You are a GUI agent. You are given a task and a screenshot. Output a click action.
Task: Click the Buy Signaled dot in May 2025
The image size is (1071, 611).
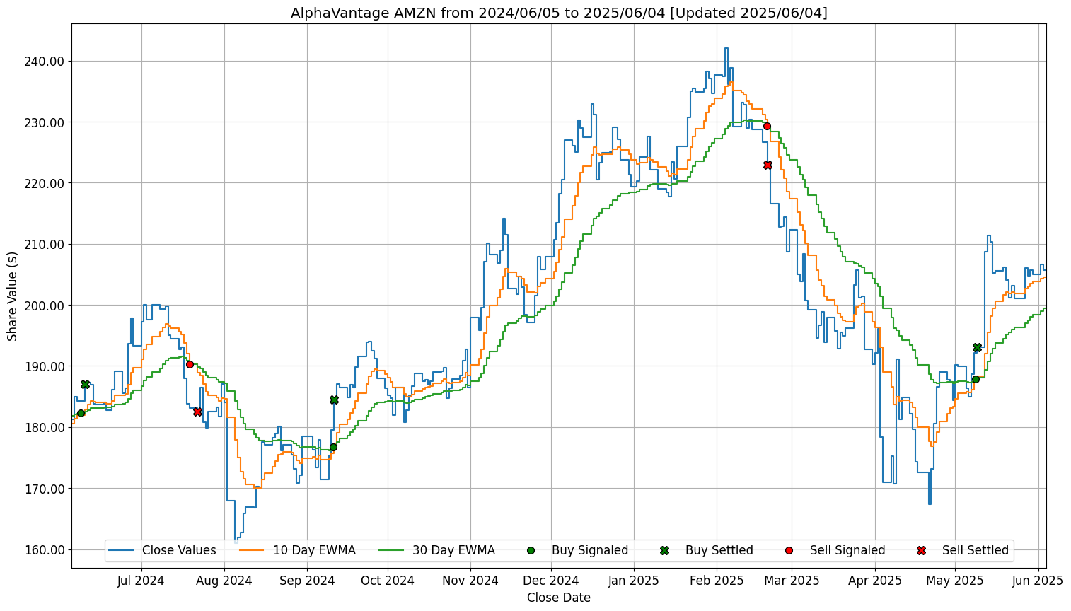[976, 379]
